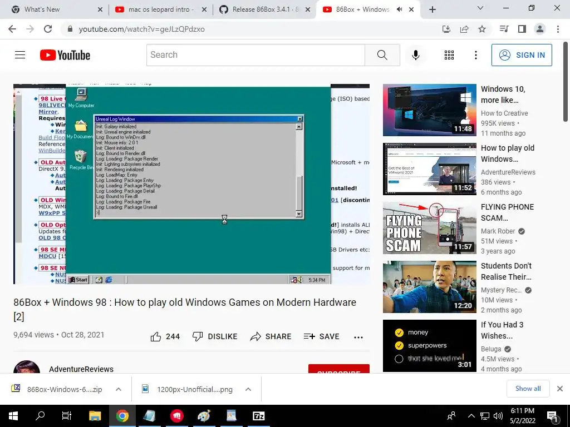570x427 pixels.
Task: Open Chrome three-dot menu
Action: point(558,29)
